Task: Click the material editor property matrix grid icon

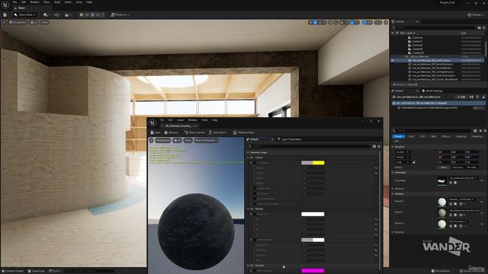Action: click(x=374, y=146)
